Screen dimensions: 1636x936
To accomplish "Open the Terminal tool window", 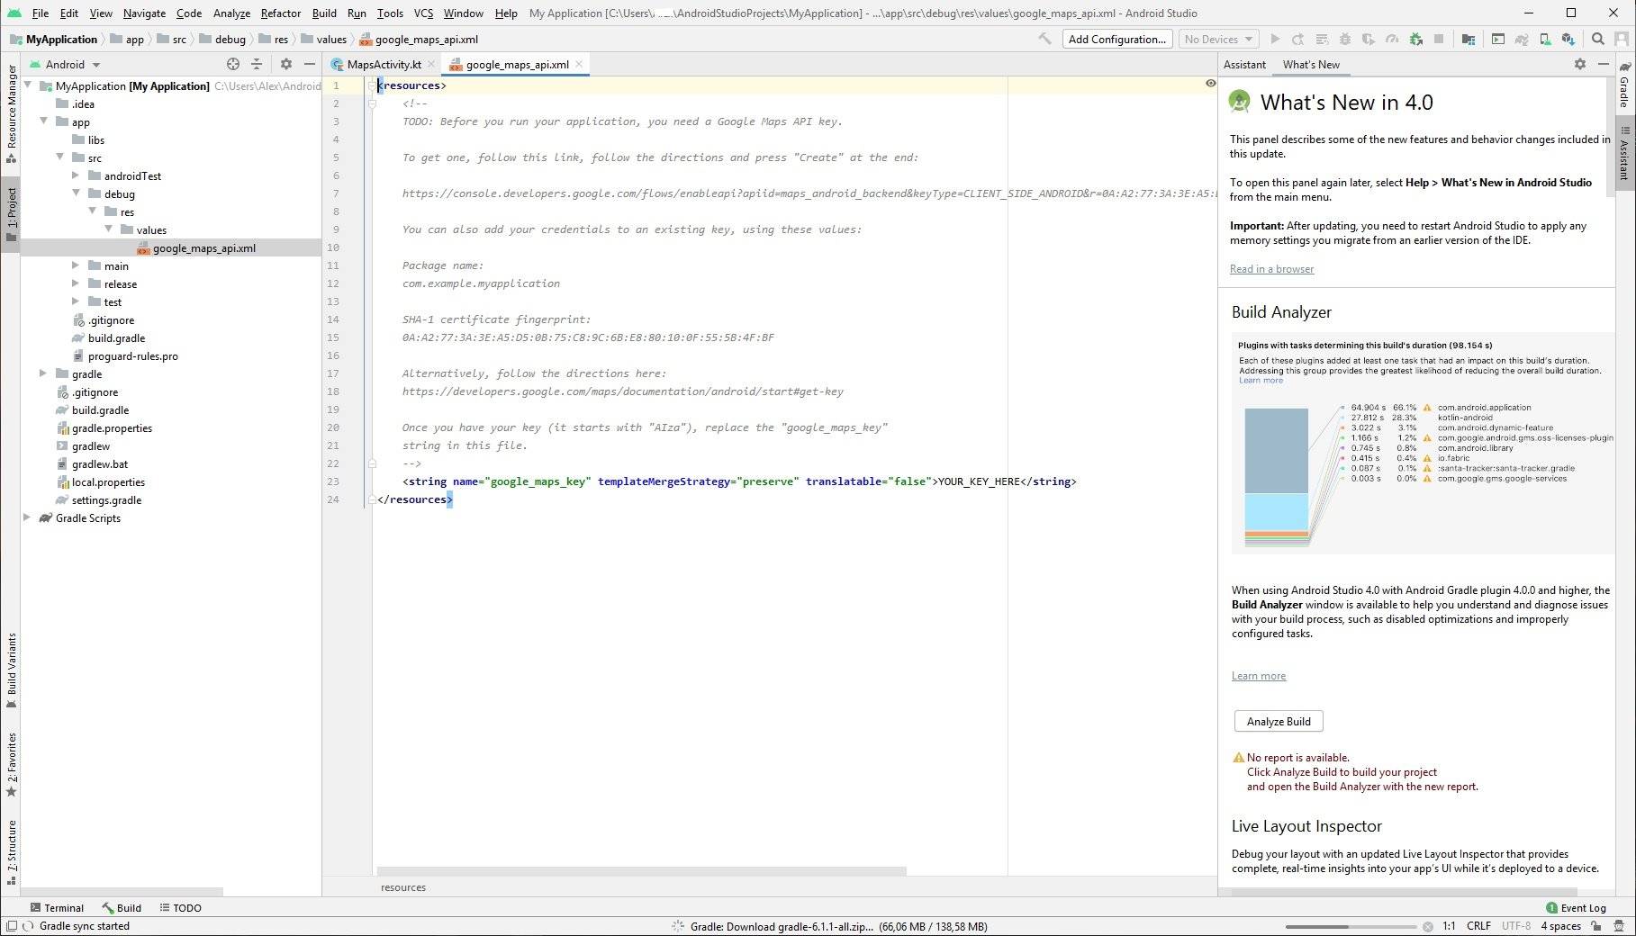I will tap(57, 907).
